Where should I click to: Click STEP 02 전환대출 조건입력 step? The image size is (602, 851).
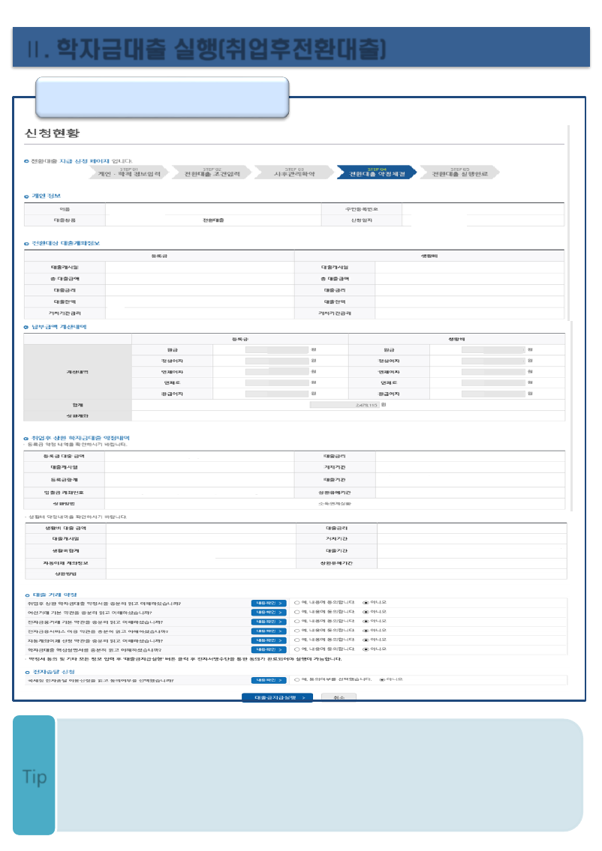[x=212, y=172]
